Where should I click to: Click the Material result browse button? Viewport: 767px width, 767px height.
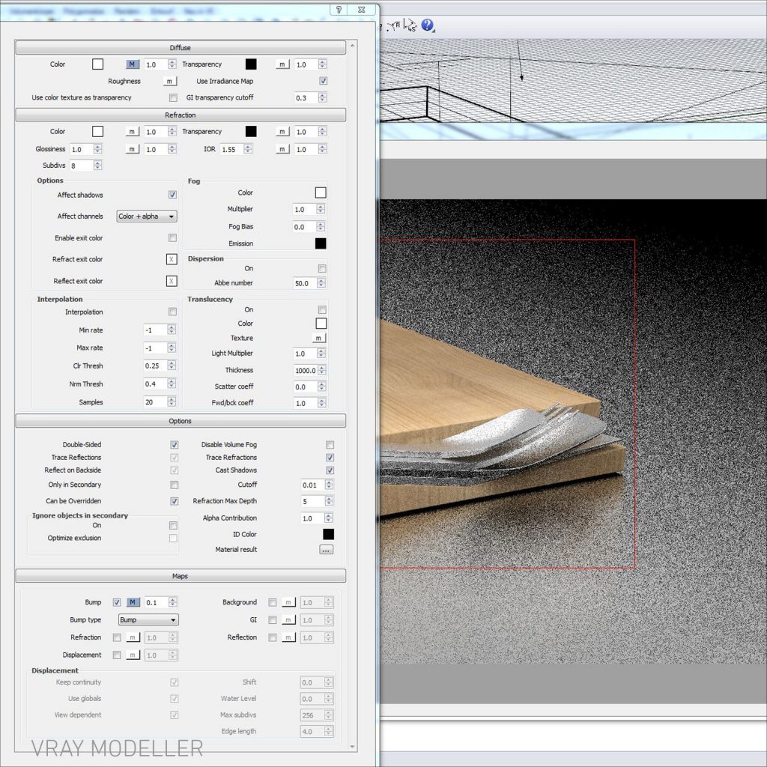click(326, 550)
